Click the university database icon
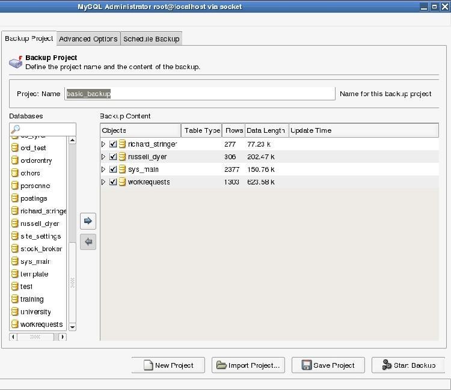Viewport: 451px width, 390px height. (15, 312)
